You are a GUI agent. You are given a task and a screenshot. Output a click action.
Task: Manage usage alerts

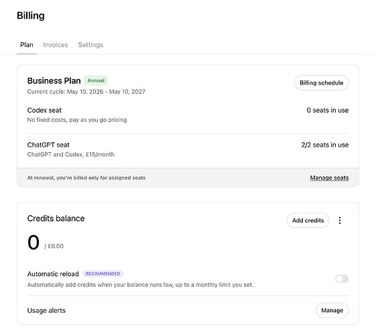tap(332, 310)
